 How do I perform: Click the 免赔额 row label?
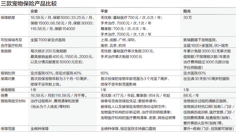tap(6, 51)
